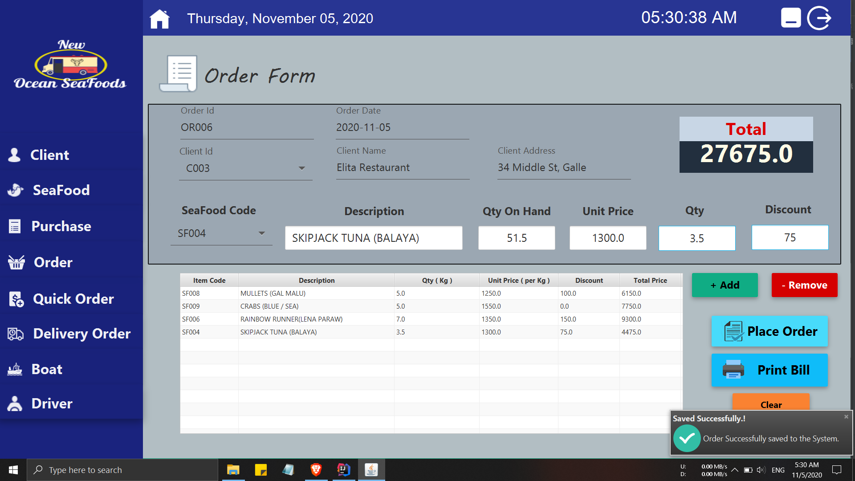The image size is (855, 481).
Task: Click the Driver icon in sidebar
Action: tap(14, 403)
